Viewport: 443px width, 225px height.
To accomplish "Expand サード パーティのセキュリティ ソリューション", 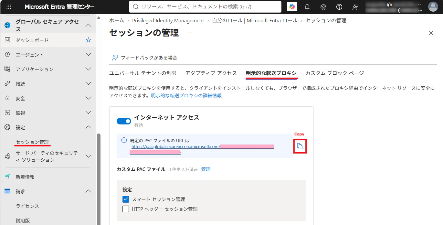I will pos(88,156).
